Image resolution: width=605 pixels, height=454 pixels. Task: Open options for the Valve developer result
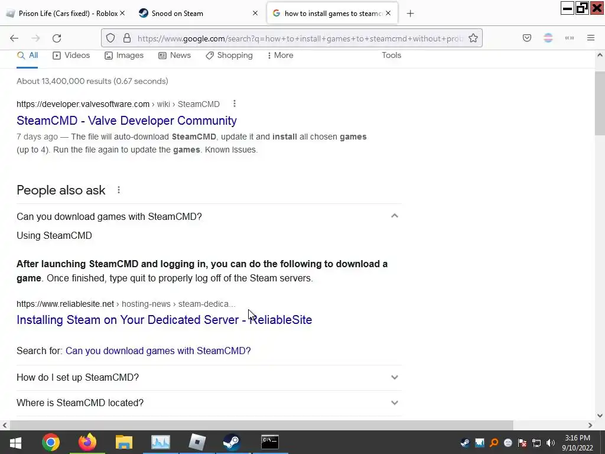pyautogui.click(x=234, y=103)
